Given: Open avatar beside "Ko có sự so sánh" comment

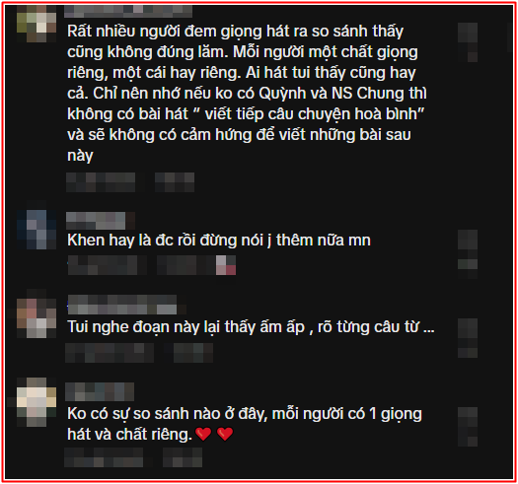Looking at the screenshot, I should pyautogui.click(x=37, y=402).
